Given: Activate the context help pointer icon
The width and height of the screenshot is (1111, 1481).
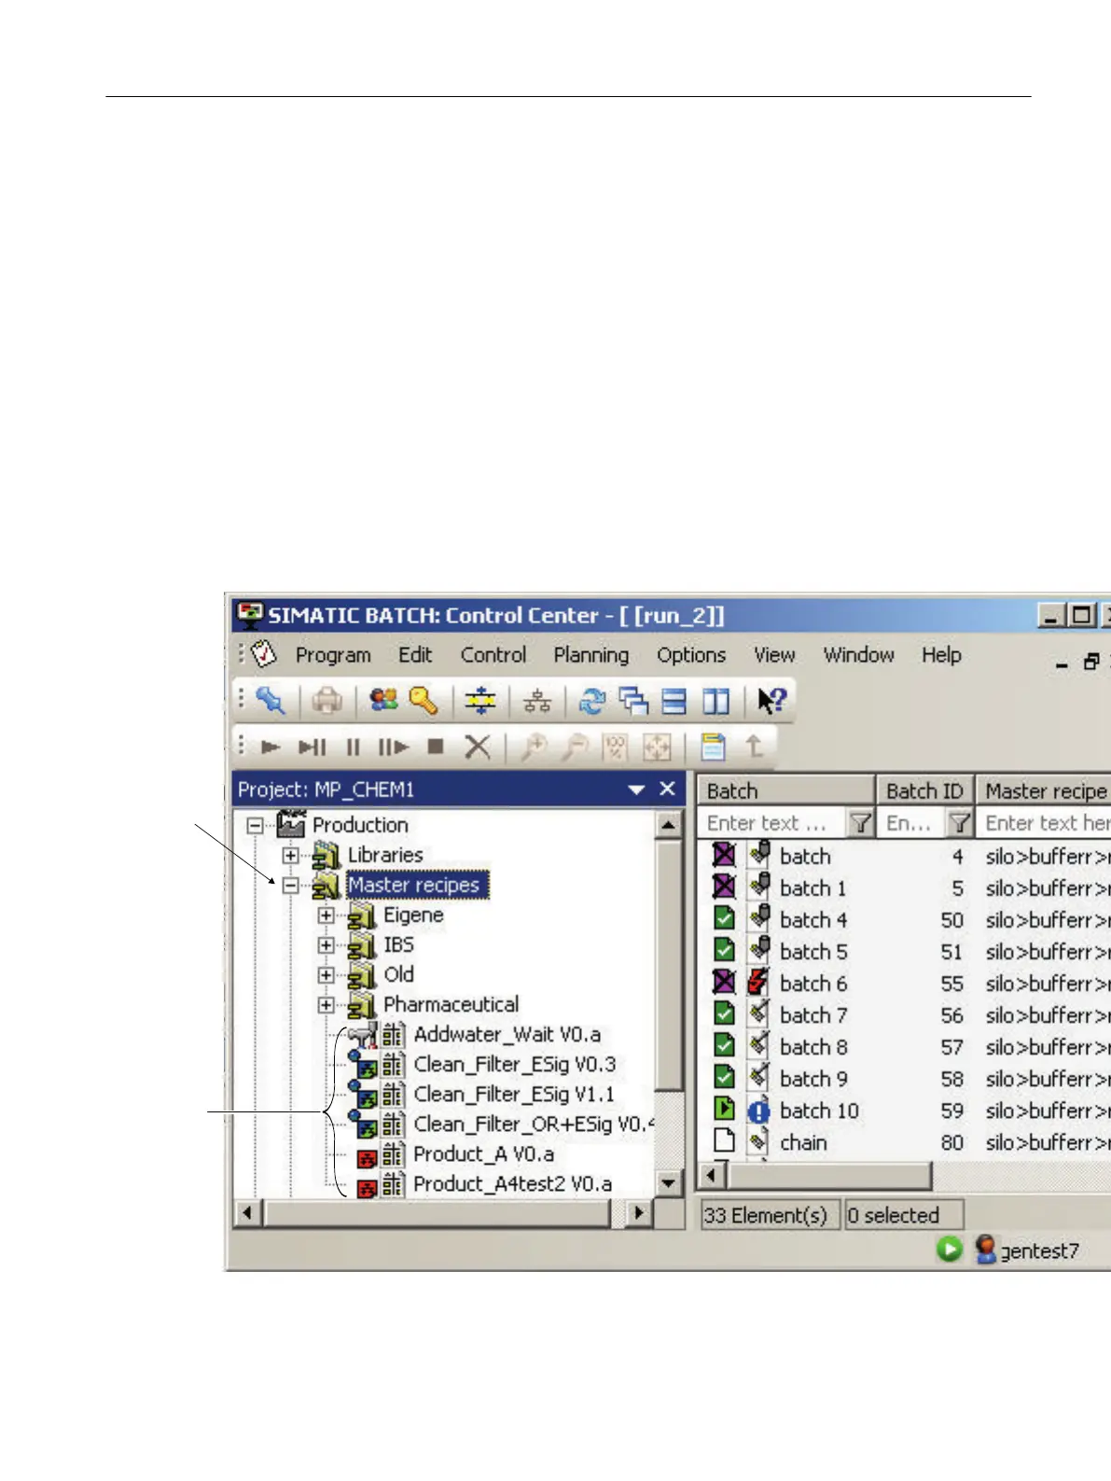Looking at the screenshot, I should [x=772, y=700].
